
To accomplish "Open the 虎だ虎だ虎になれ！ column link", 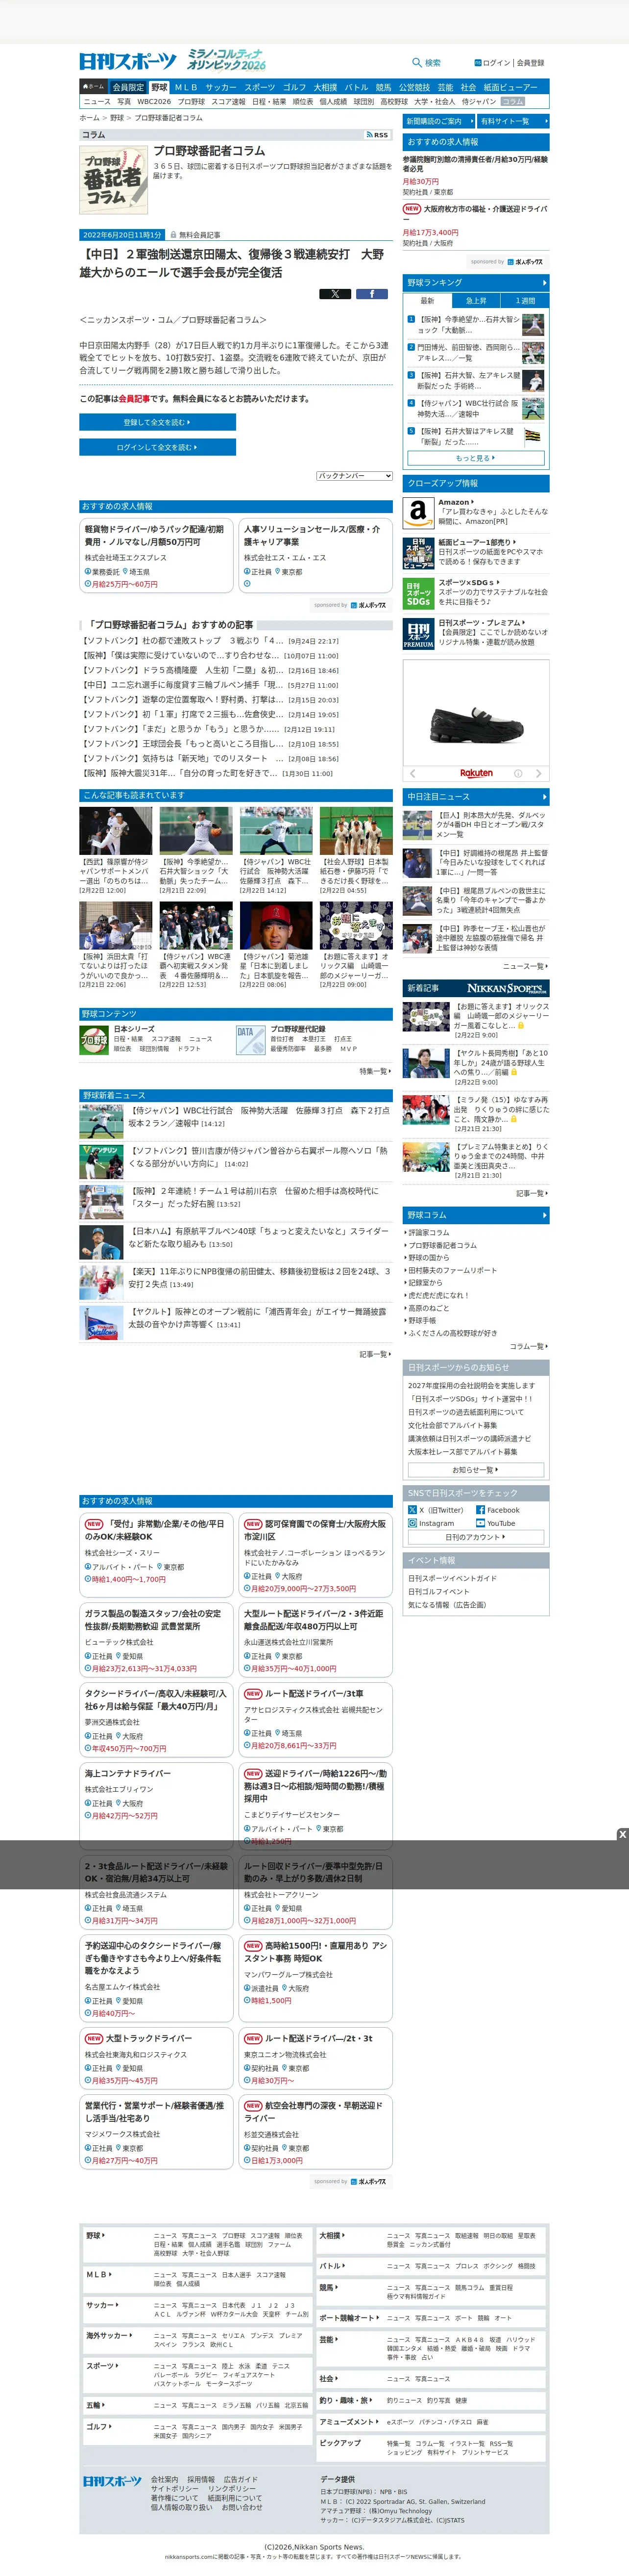I will click(x=438, y=1295).
